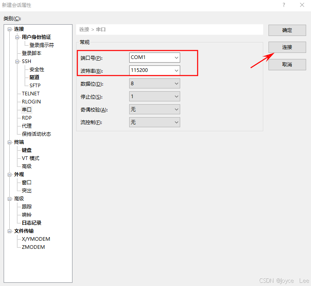Select 响铃 in the tree

pyautogui.click(x=27, y=215)
